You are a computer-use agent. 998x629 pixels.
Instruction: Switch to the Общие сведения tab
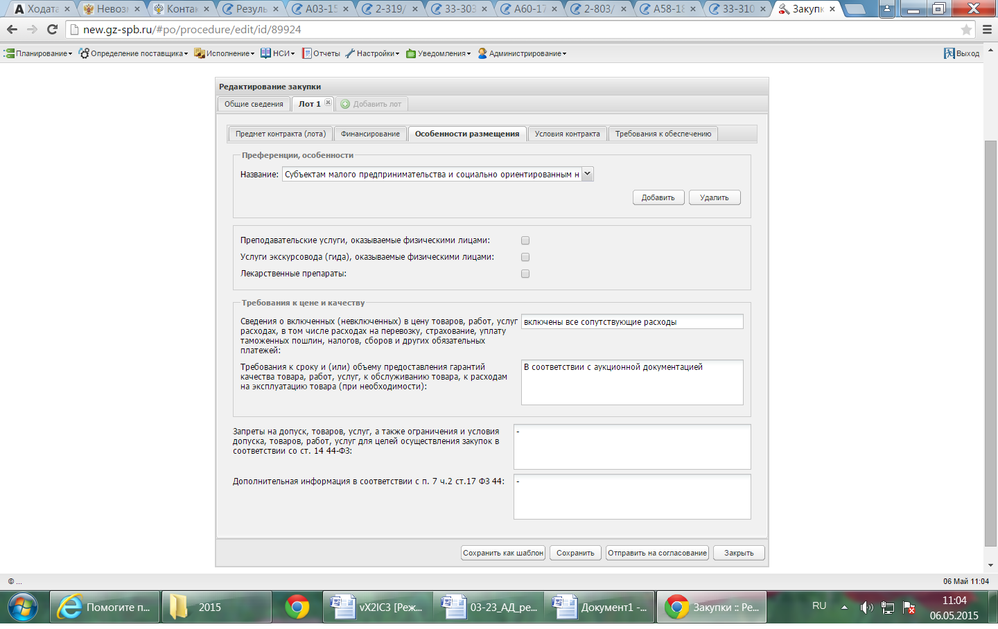point(254,104)
